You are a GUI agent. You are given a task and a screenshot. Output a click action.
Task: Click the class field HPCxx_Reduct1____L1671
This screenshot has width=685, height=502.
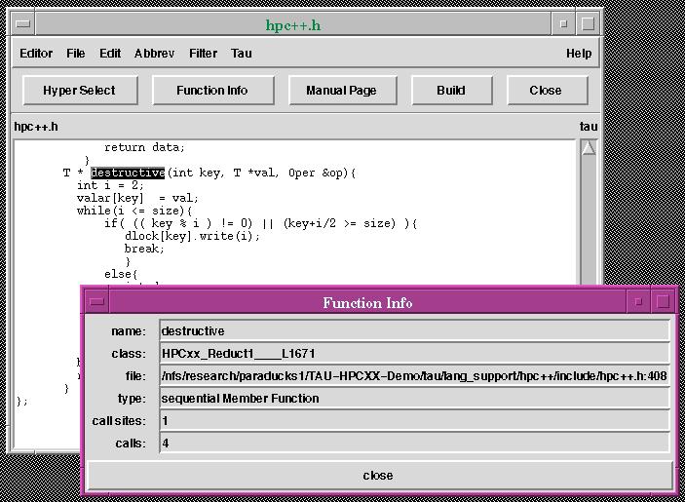pos(414,353)
